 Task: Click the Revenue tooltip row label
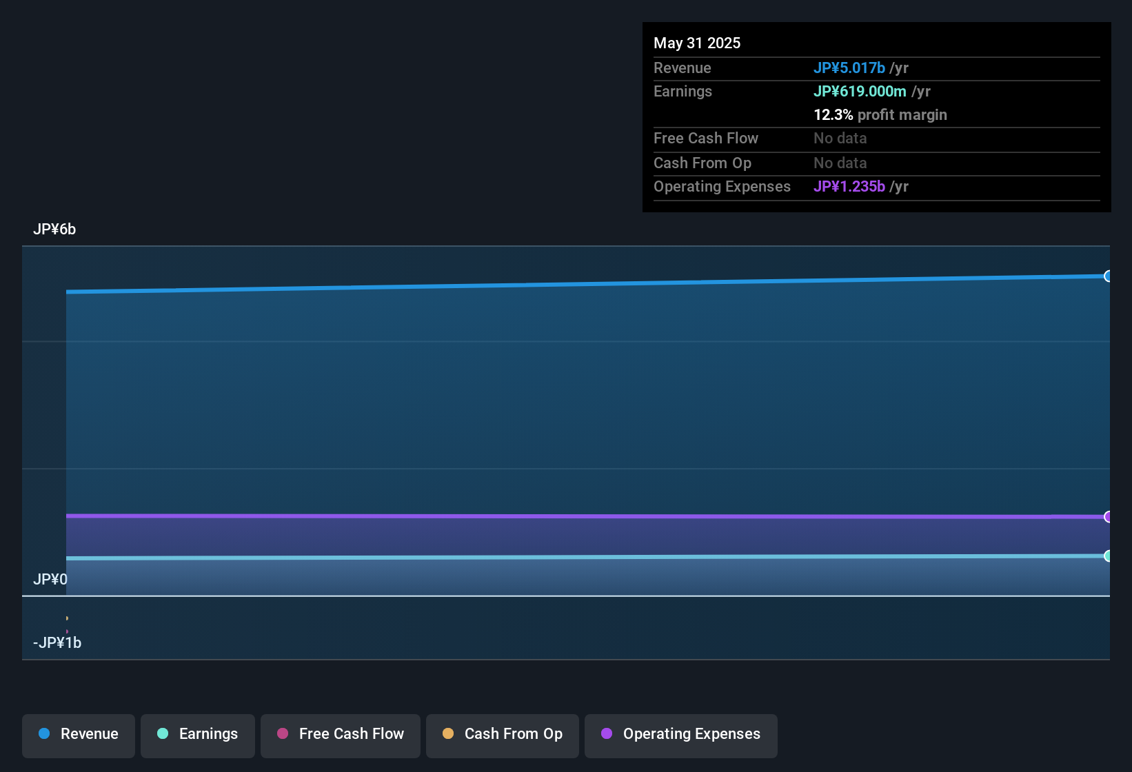point(683,68)
